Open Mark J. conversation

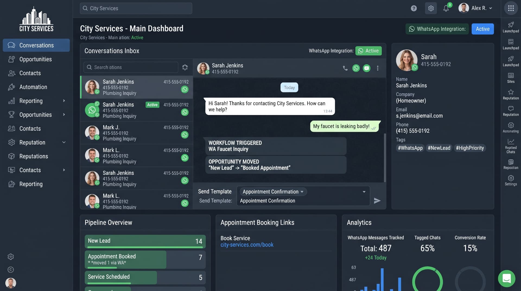coord(136,133)
